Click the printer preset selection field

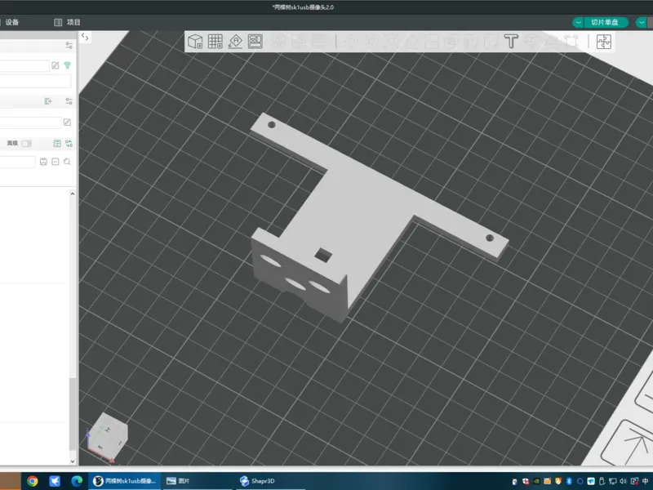(24, 65)
